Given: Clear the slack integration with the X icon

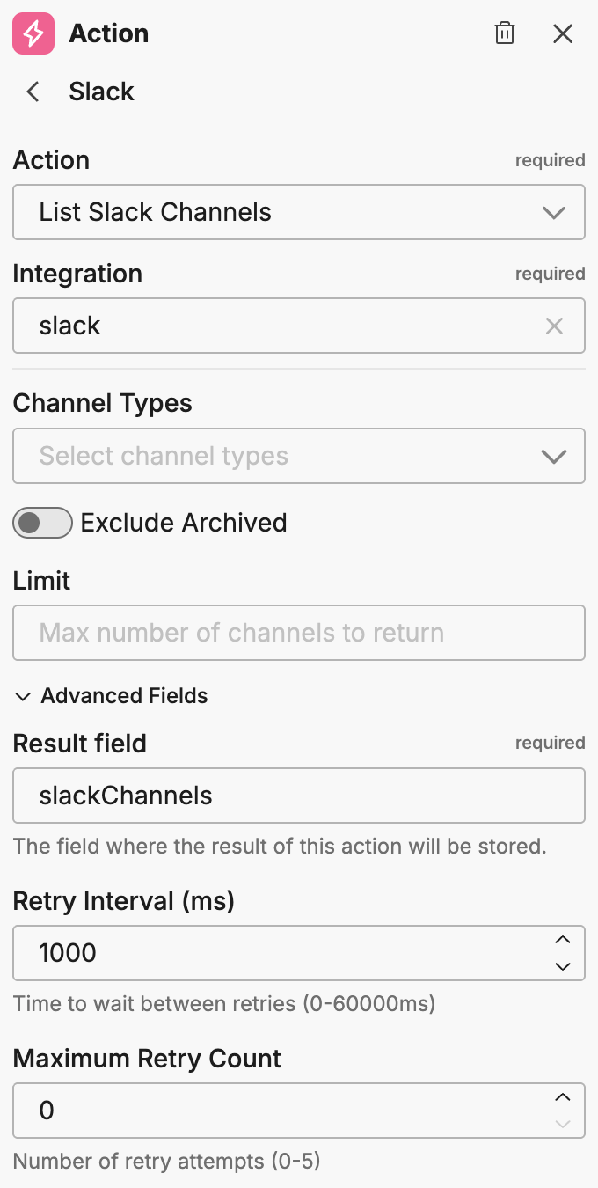Looking at the screenshot, I should (554, 326).
